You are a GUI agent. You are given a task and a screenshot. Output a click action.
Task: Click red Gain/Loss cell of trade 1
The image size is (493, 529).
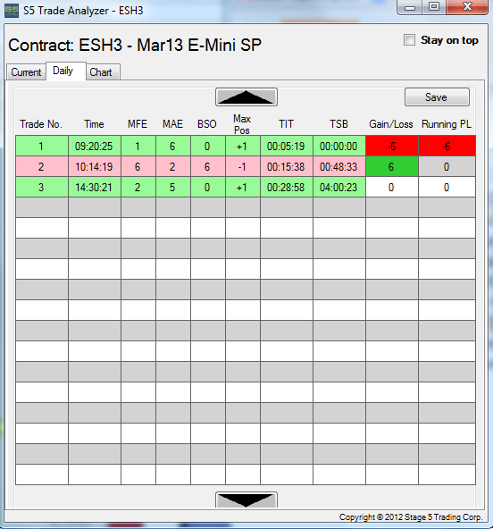392,146
